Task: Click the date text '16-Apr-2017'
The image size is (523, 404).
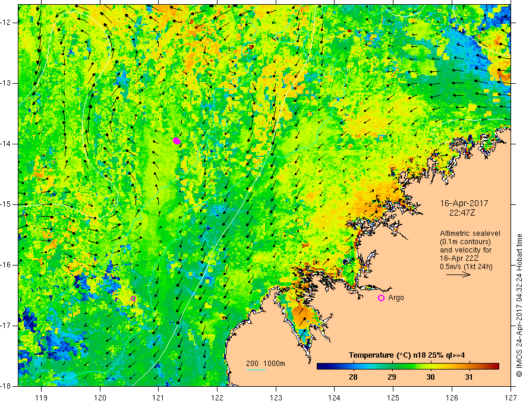Action: pos(464,203)
